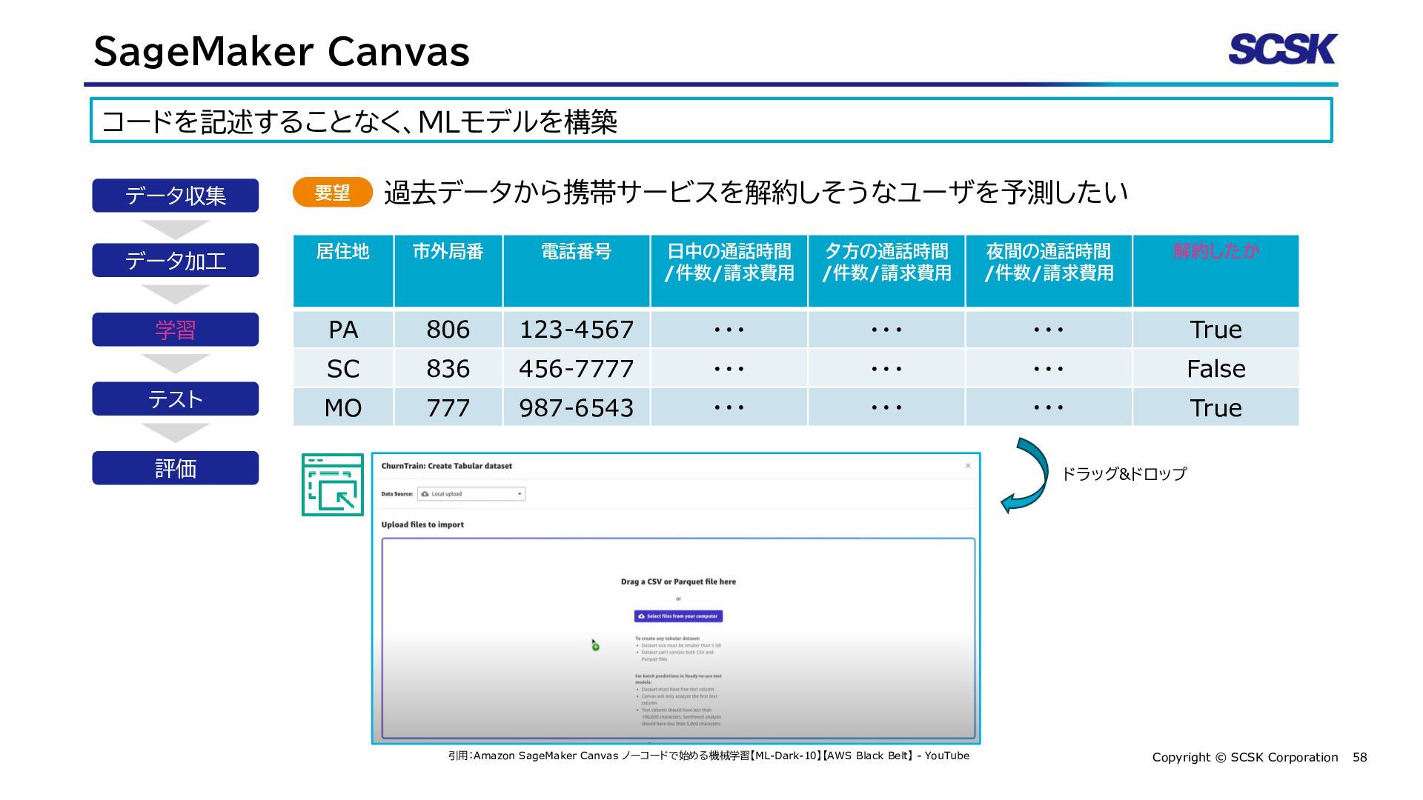Click the SageMaker Canvas slide title
The width and height of the screenshot is (1423, 800).
282,52
